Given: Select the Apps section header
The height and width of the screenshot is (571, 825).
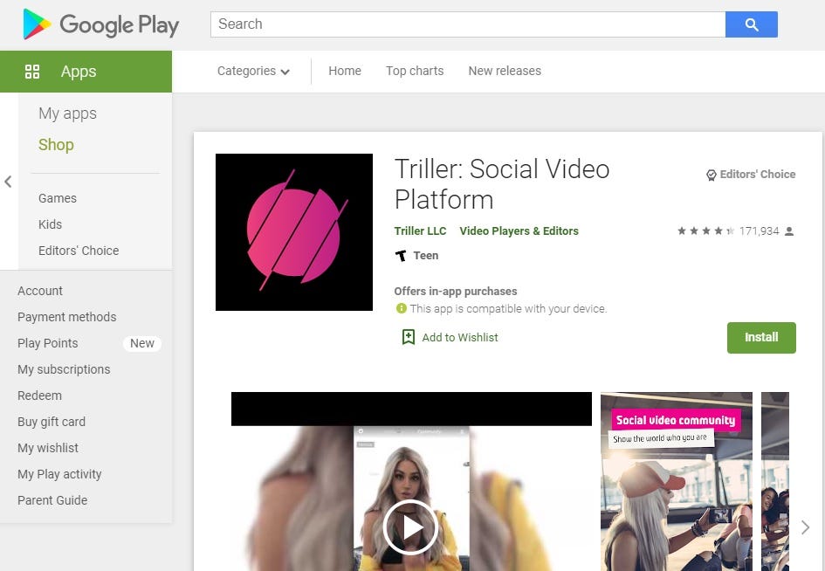Looking at the screenshot, I should [86, 72].
